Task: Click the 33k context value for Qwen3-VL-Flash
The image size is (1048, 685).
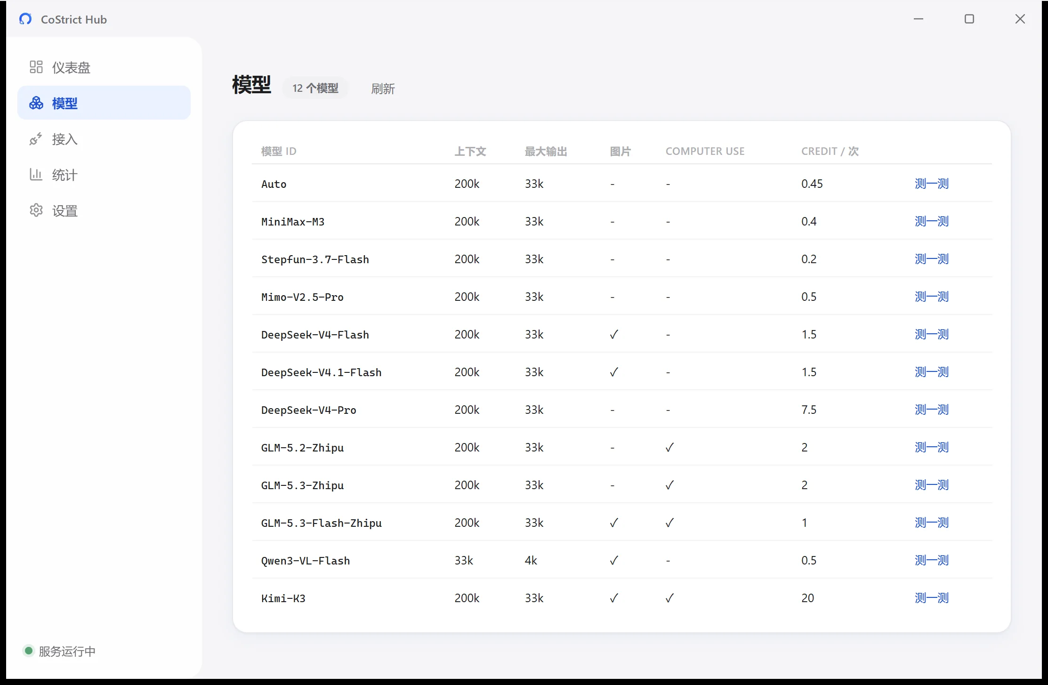Action: [464, 560]
